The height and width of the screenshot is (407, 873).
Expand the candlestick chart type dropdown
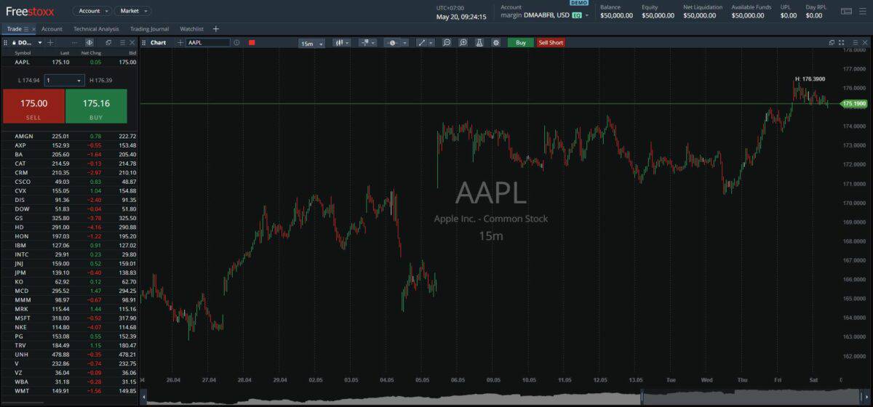pos(341,43)
